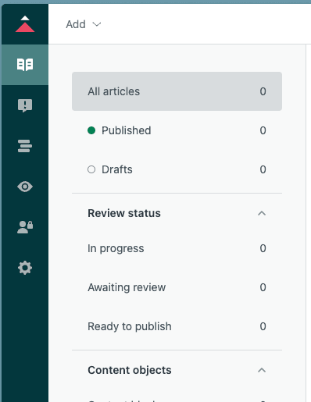Open Manage articles book icon
The image size is (311, 402).
tap(25, 65)
